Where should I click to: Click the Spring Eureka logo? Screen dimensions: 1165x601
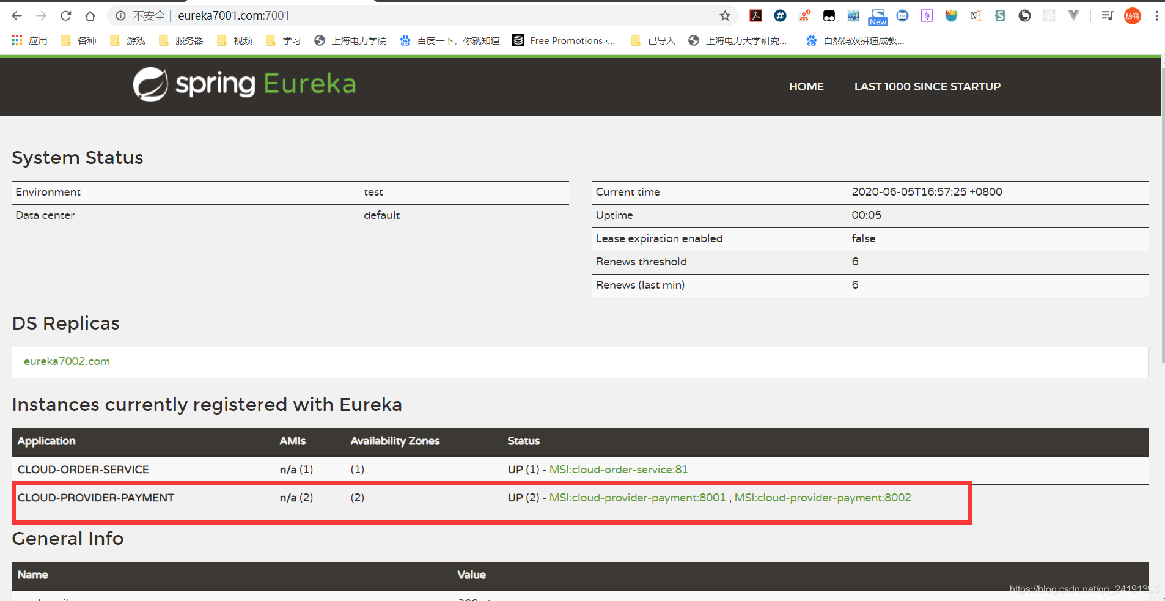244,84
